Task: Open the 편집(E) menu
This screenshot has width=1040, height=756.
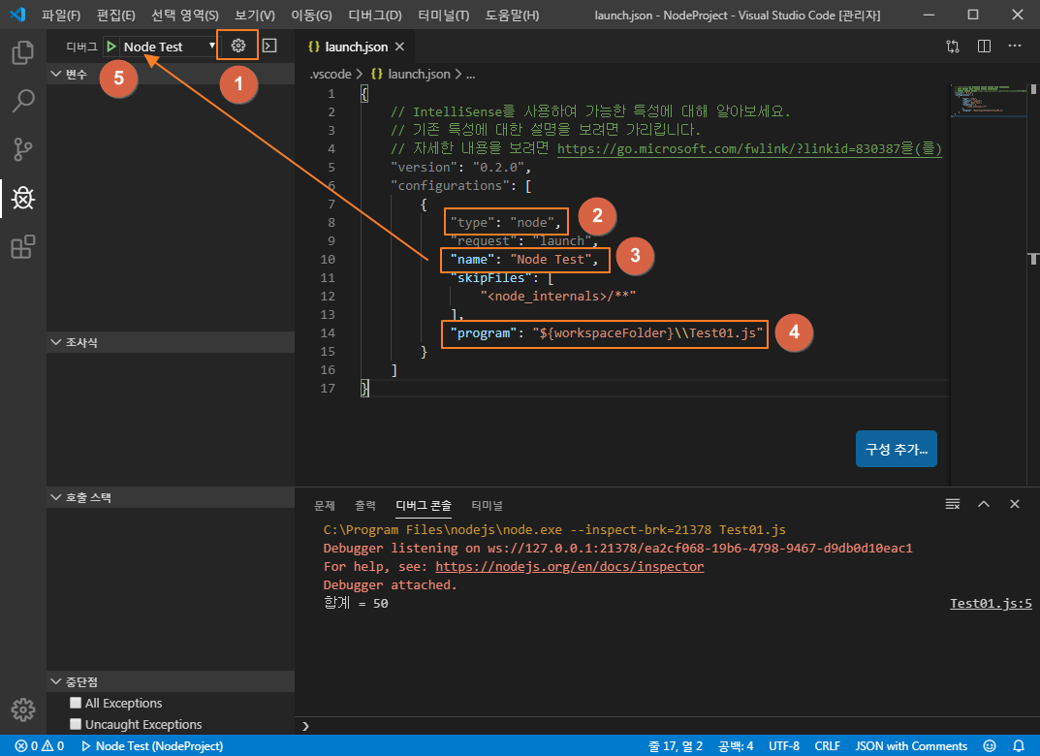Action: coord(115,15)
